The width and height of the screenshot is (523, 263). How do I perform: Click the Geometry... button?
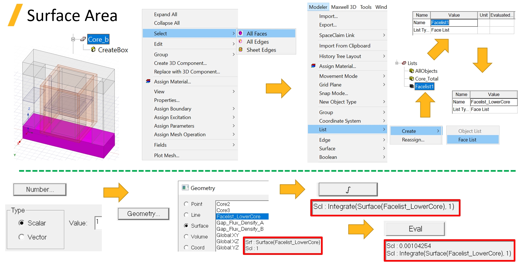tap(143, 214)
